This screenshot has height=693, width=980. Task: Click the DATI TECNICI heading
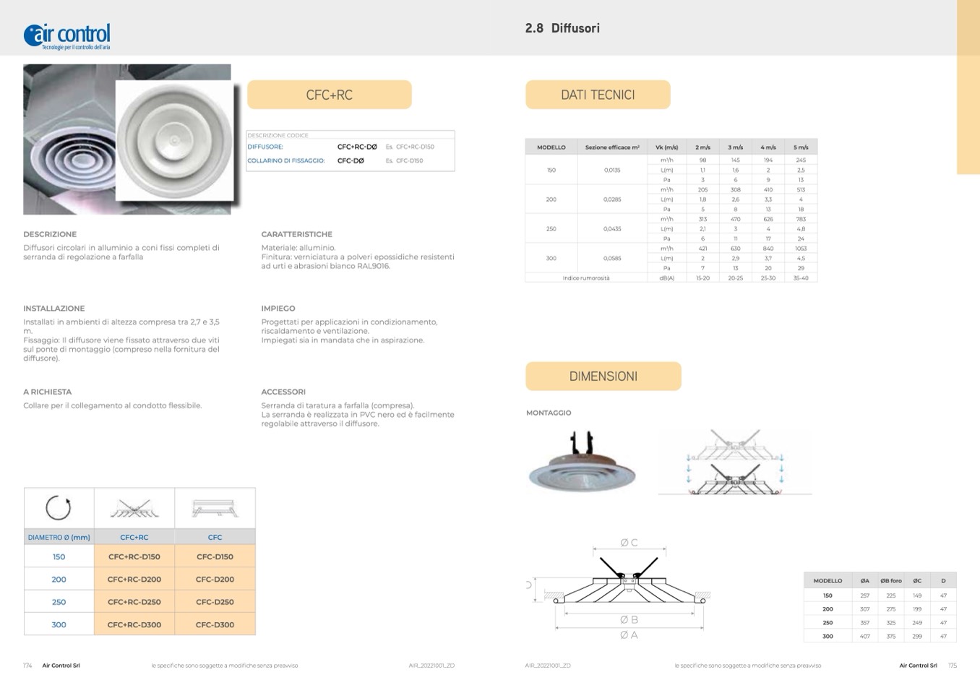click(598, 95)
